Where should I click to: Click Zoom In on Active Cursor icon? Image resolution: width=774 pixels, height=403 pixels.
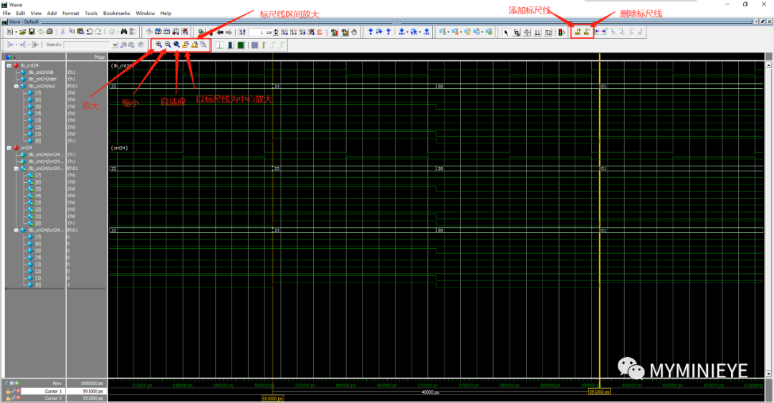point(185,44)
